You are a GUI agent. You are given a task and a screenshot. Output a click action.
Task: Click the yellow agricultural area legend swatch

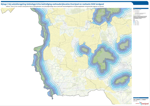click(x=134, y=13)
